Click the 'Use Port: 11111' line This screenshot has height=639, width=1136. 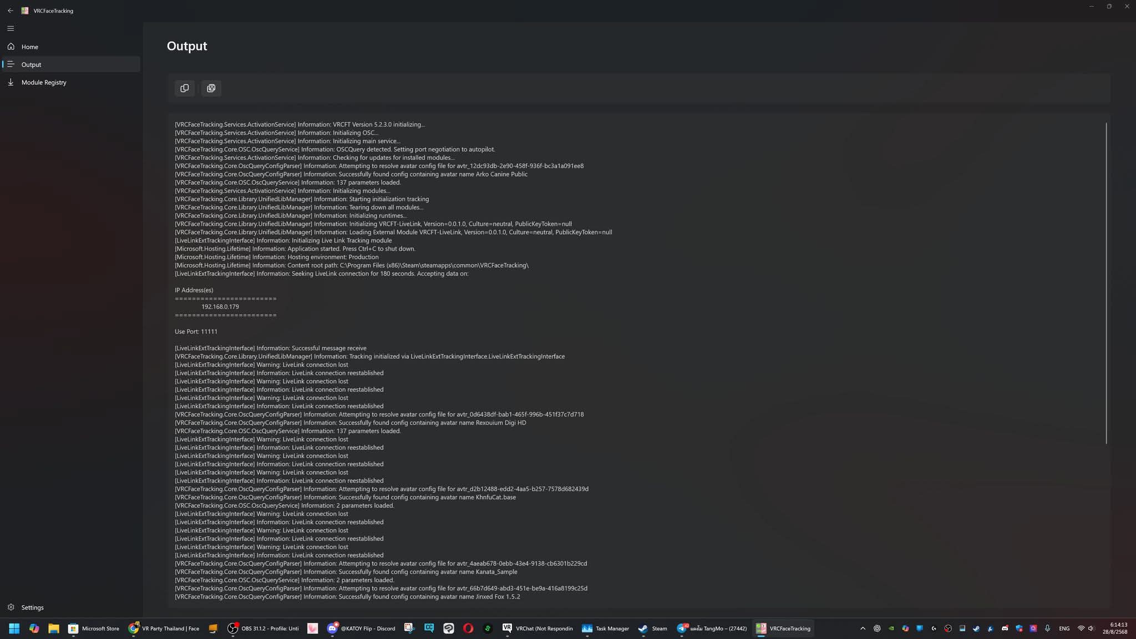click(196, 332)
